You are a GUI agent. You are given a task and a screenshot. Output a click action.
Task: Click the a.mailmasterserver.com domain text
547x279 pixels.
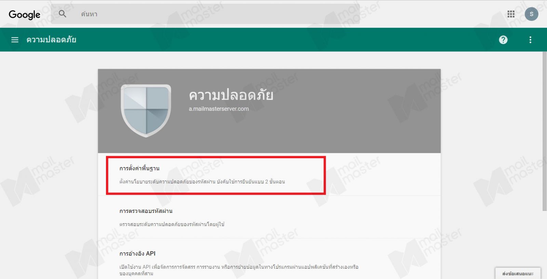pyautogui.click(x=219, y=109)
